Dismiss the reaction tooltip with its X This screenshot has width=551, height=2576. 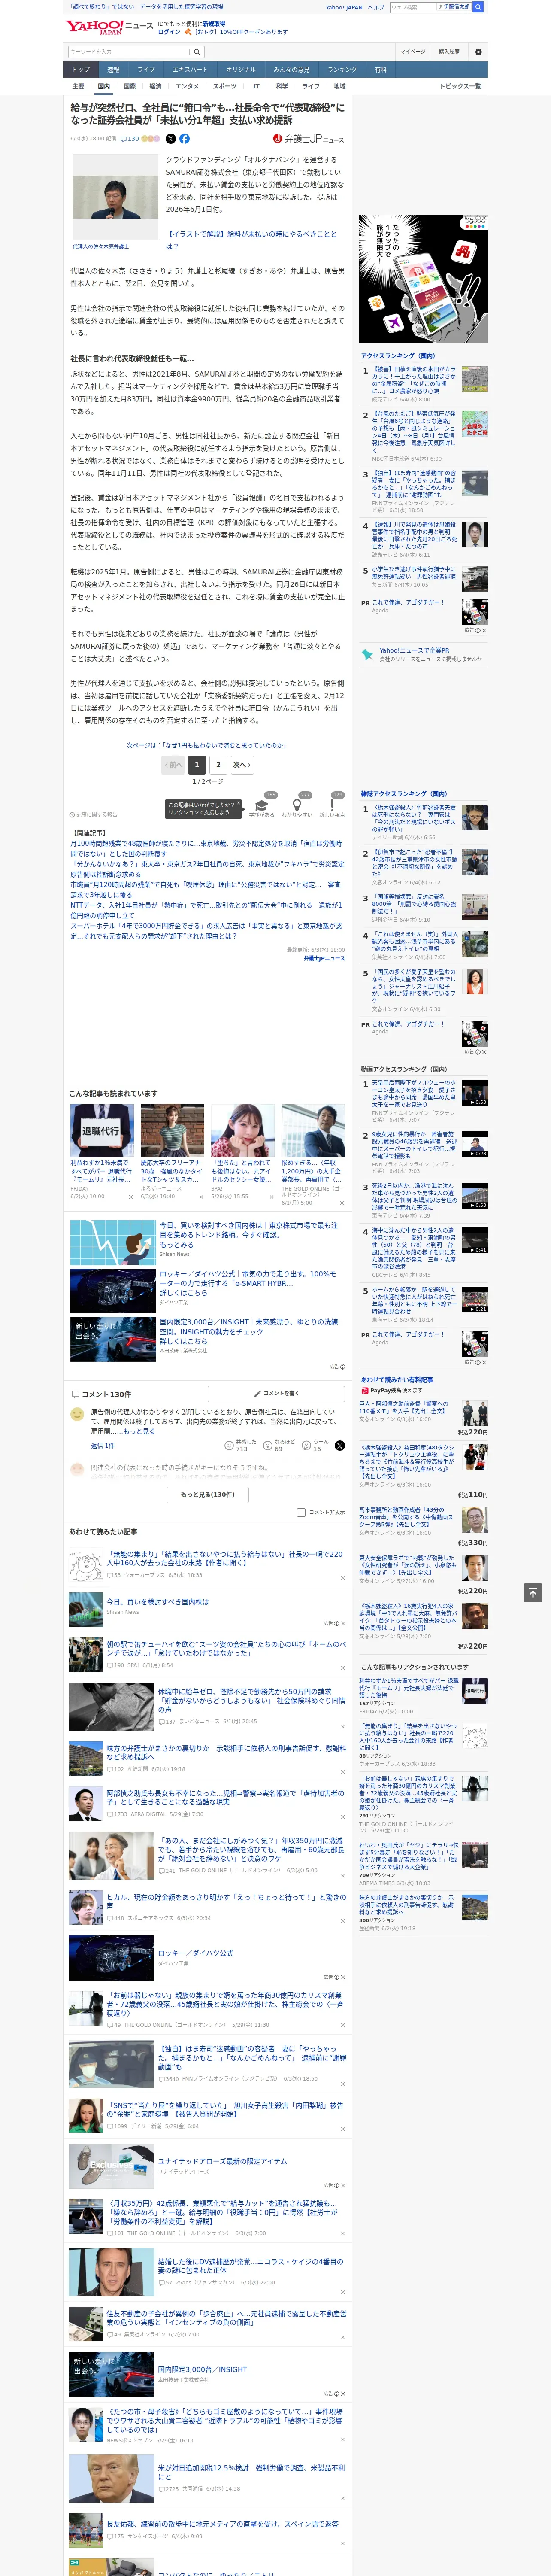pos(239,803)
